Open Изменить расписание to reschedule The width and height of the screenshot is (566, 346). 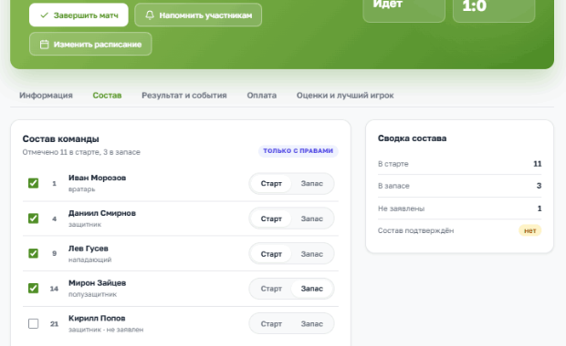[90, 44]
